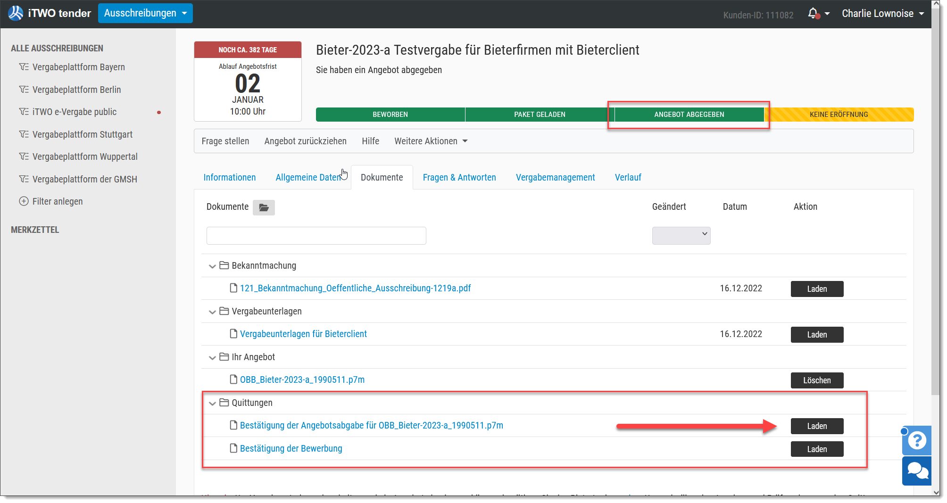Click the plus icon for Filter anlegen
This screenshot has width=947, height=503.
click(x=24, y=201)
